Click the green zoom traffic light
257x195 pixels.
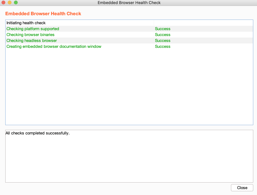[16, 2]
